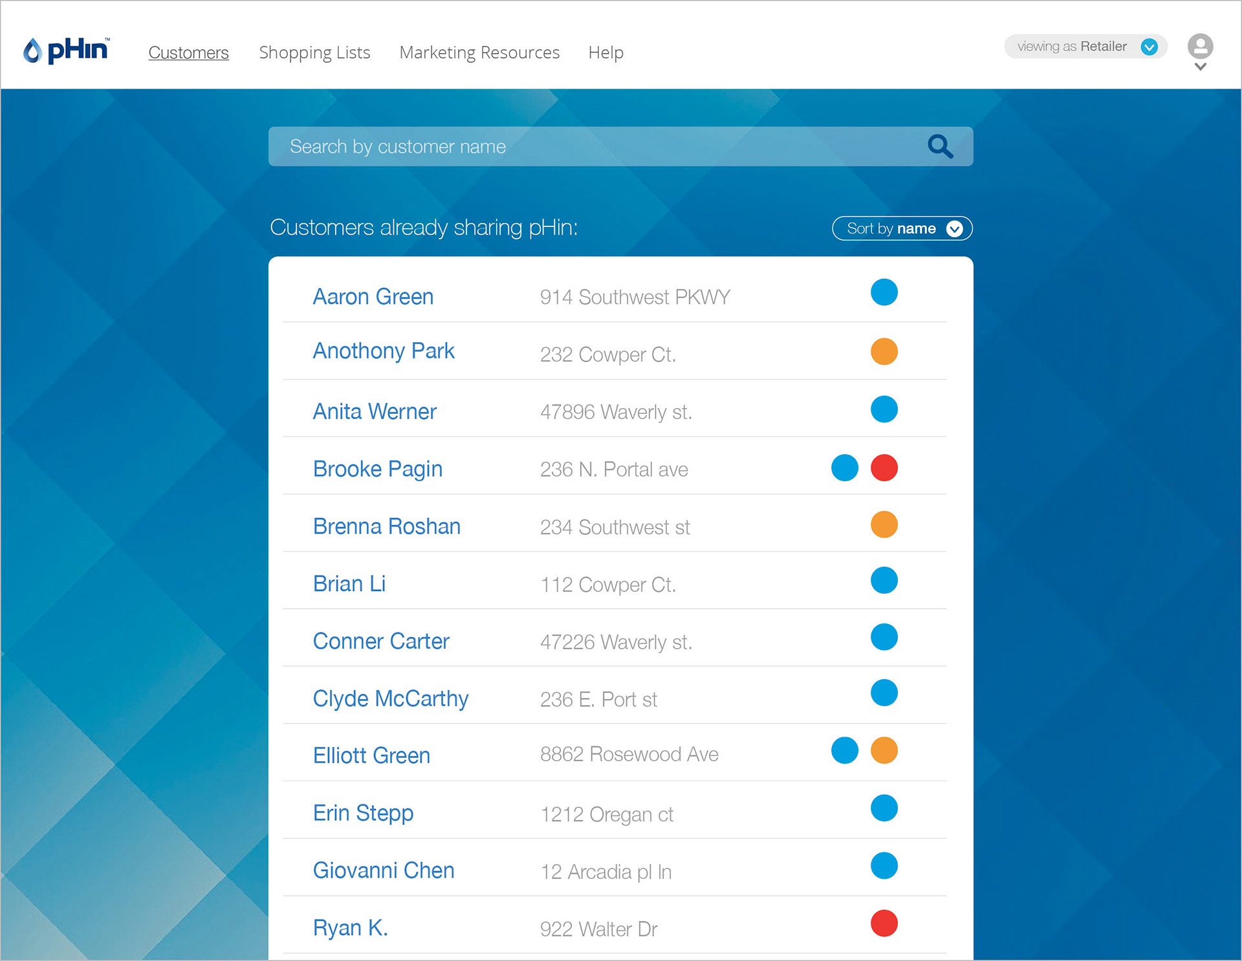Open customer Brooke Pagin
Screen dimensions: 1242x961
(378, 469)
